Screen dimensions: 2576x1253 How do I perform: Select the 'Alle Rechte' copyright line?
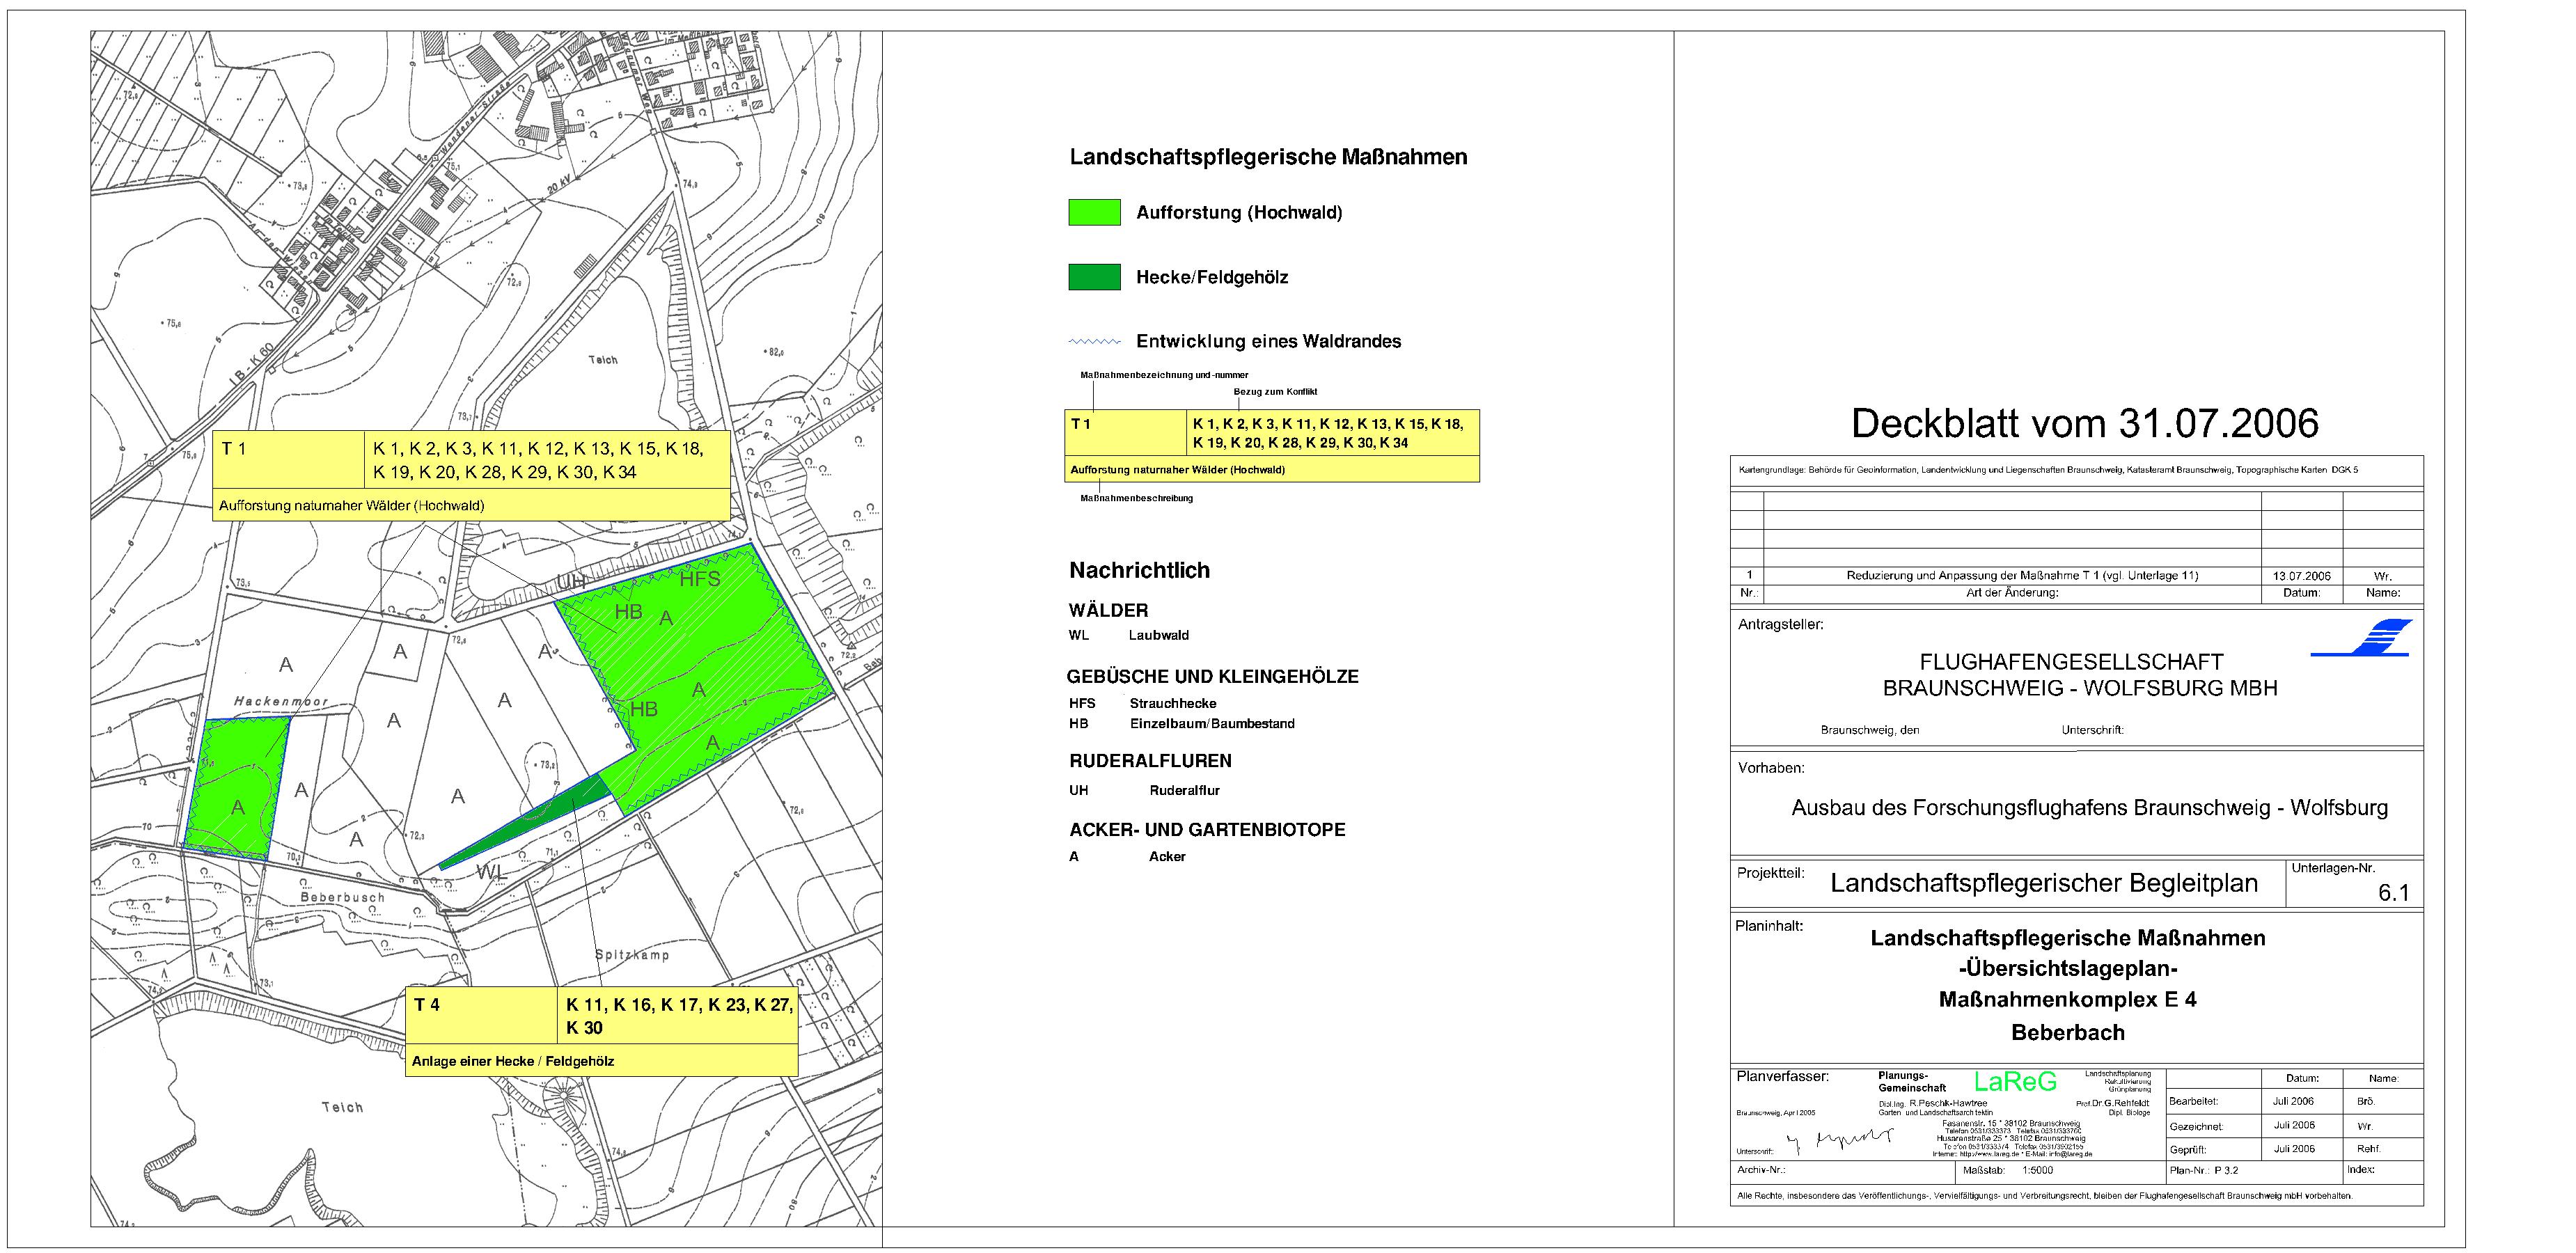pos(2045,1195)
